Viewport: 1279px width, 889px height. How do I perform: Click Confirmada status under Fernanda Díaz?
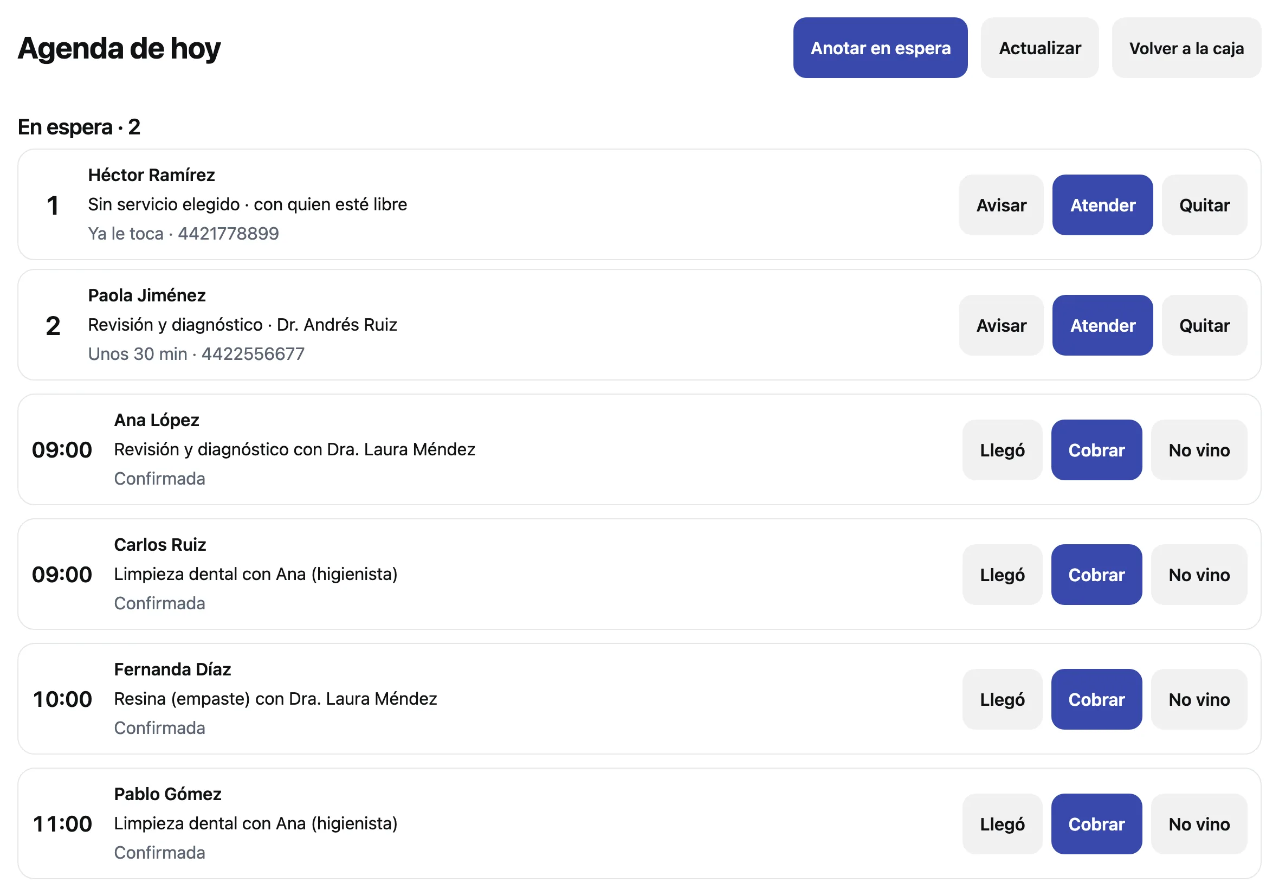point(159,728)
